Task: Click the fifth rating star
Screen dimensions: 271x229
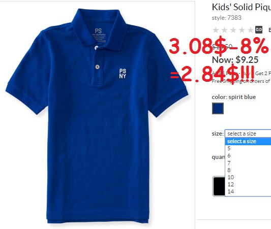Action: (x=251, y=30)
